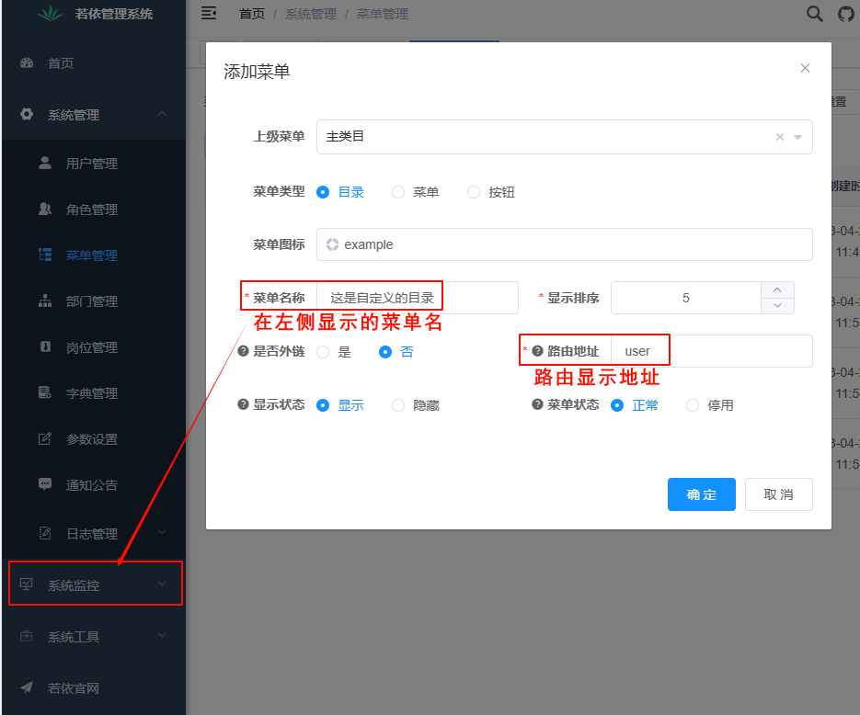This screenshot has width=860, height=715.
Task: Click the 角色管理 people icon
Action: tap(45, 209)
